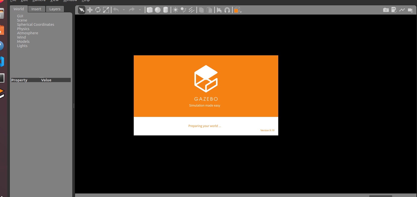The height and width of the screenshot is (197, 417).
Task: Select Scene in the world tree
Action: [22, 20]
